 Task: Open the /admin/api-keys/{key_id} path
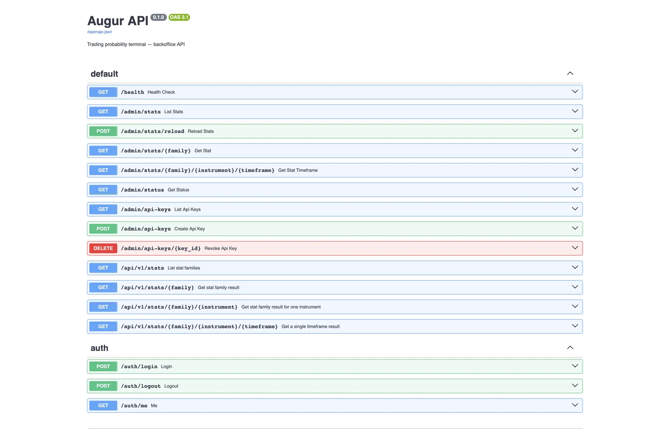(161, 248)
